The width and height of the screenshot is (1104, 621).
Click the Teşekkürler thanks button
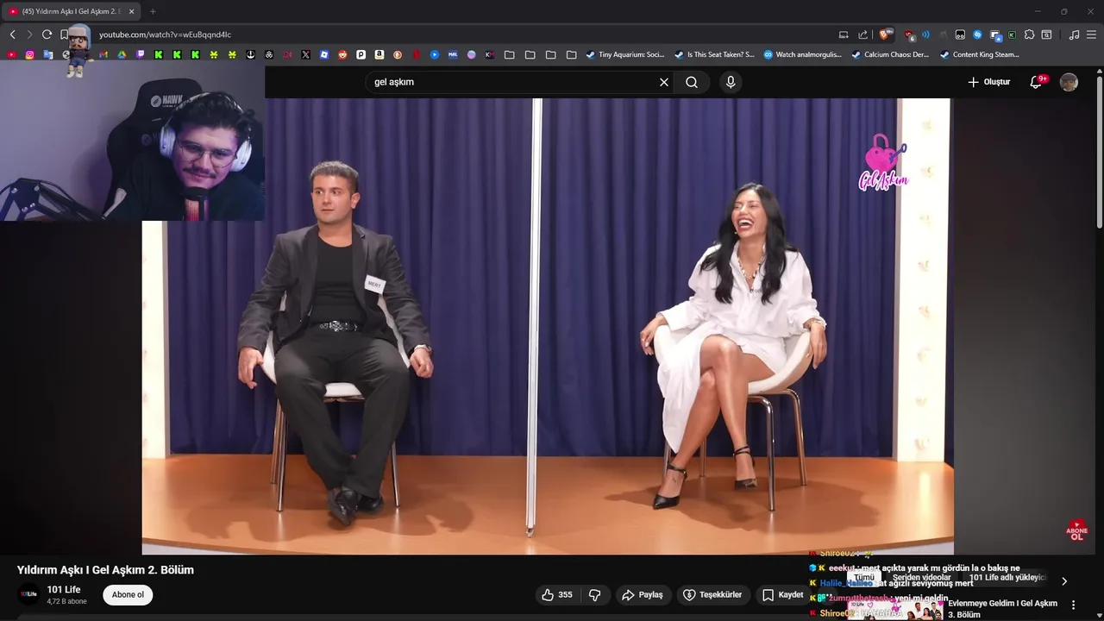(x=712, y=595)
